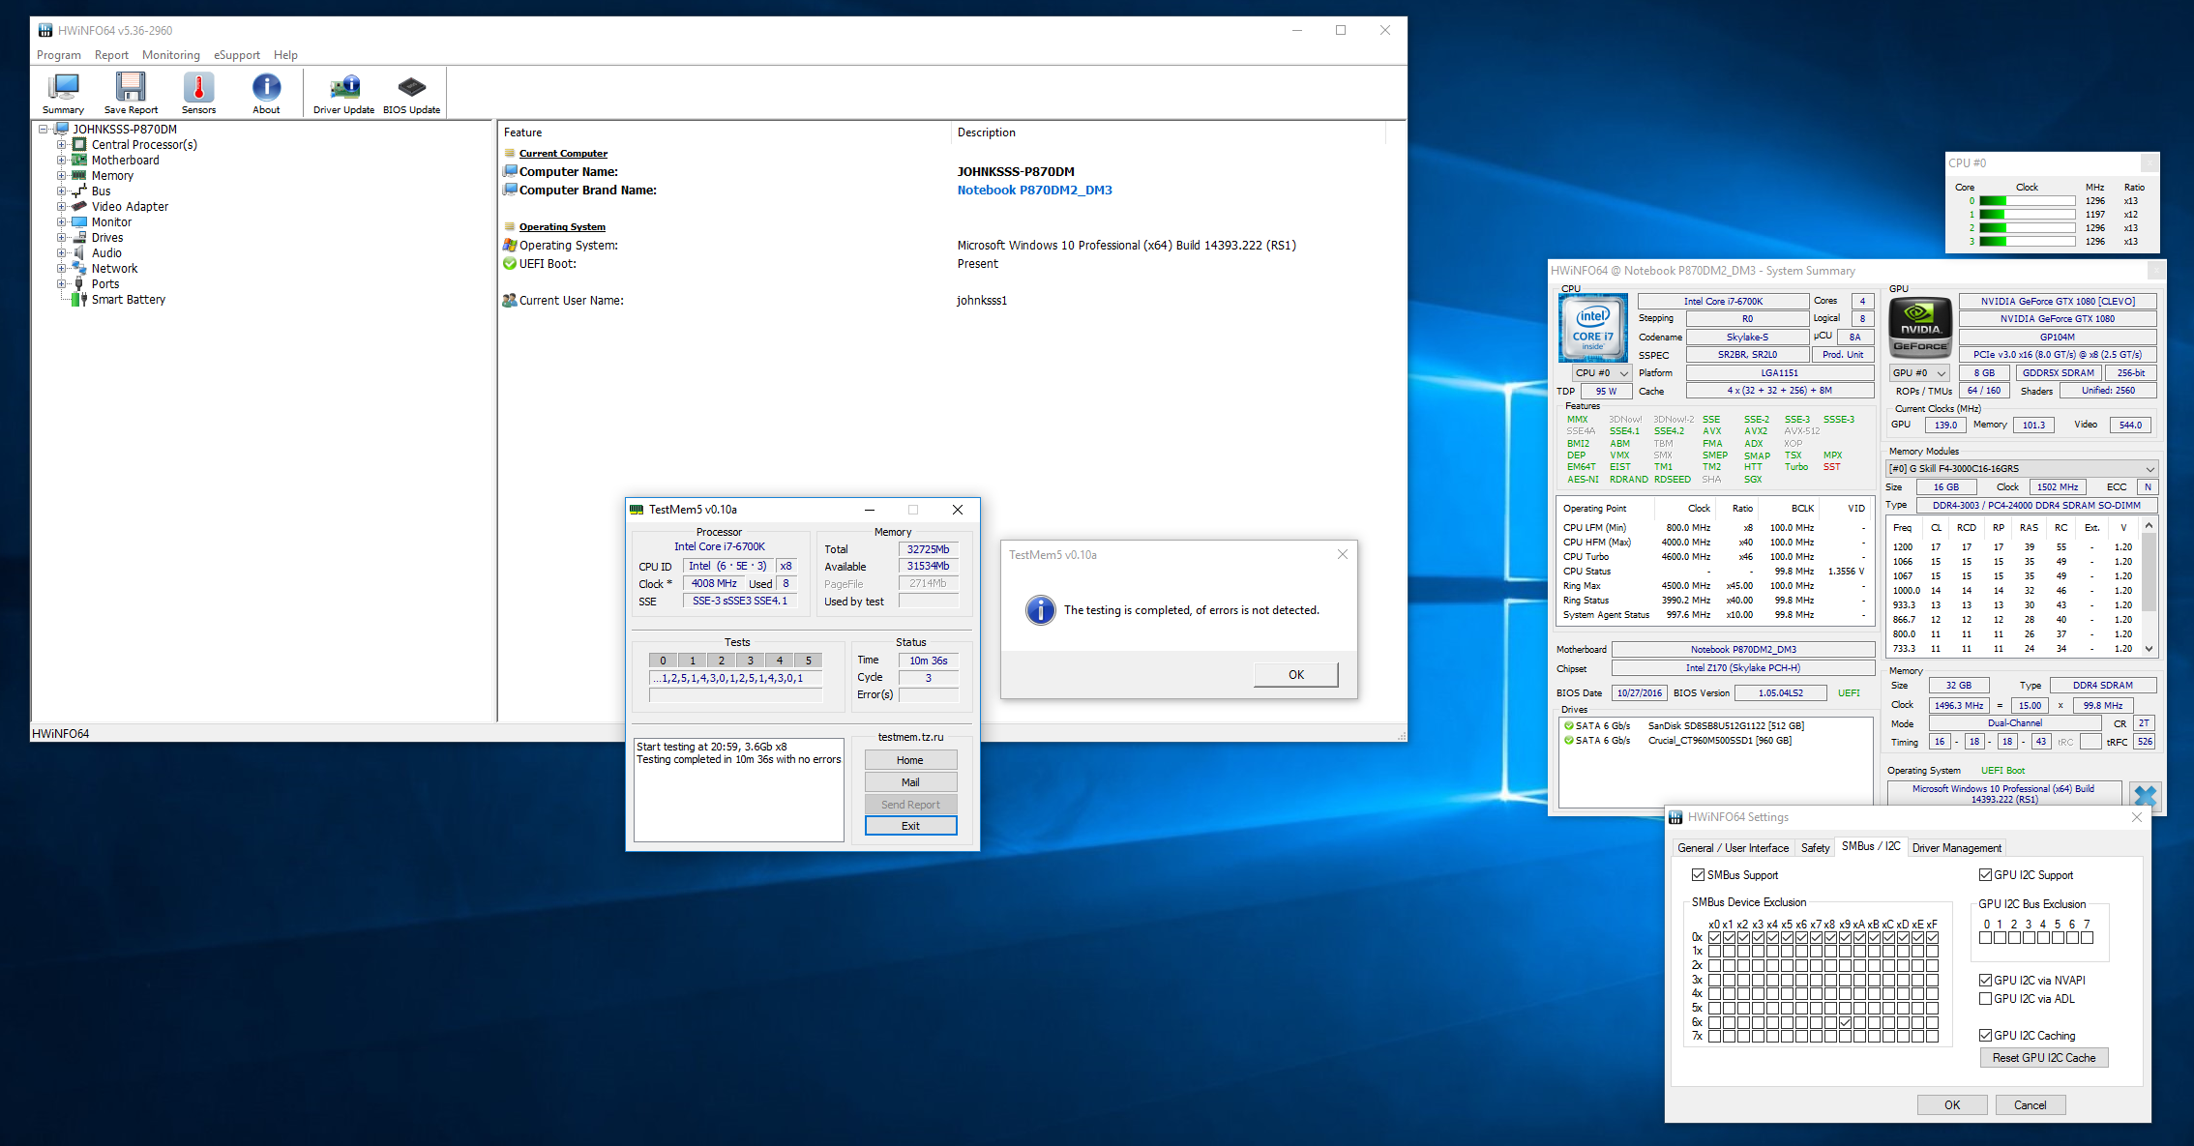Switch to the Driver Management tab
This screenshot has width=2194, height=1146.
click(x=1957, y=847)
